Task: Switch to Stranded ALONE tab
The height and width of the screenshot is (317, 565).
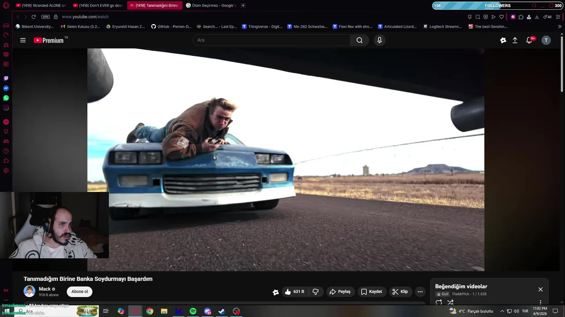Action: (x=40, y=5)
